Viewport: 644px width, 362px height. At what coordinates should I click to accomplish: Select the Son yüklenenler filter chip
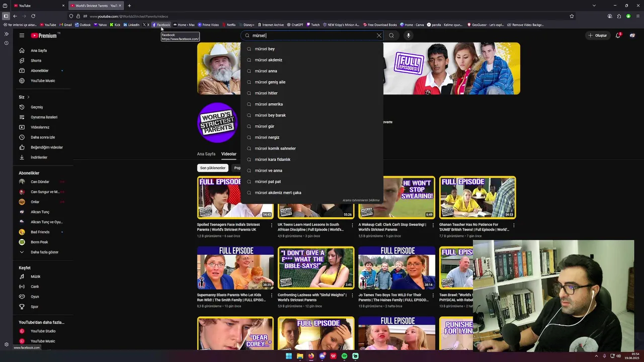[213, 168]
